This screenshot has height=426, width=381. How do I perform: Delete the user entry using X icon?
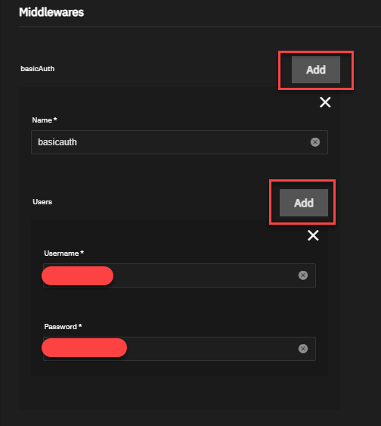point(313,235)
